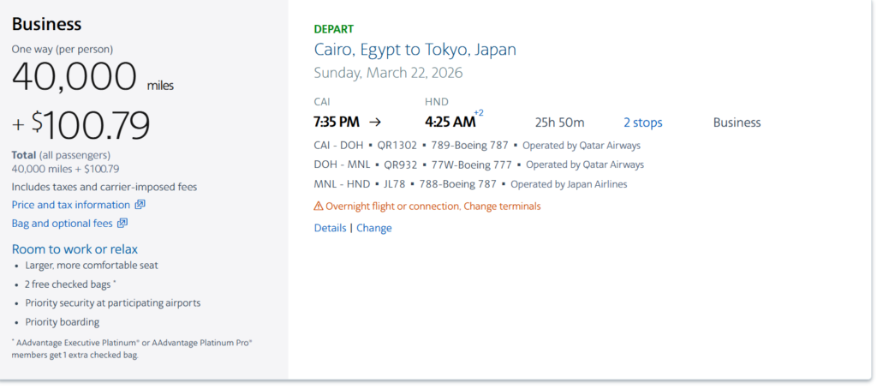
Task: Click the 25h 50m trip duration
Action: (559, 123)
